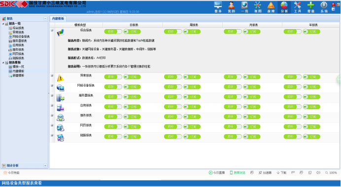341x187 pixels.
Task: Subscribe to 服务报表 monthly report
Action: [x=252, y=116]
